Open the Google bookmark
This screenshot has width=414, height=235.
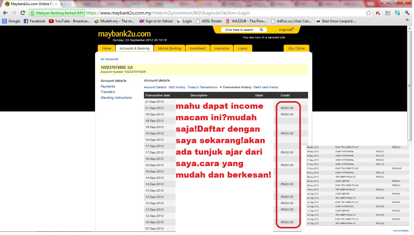tap(11, 21)
